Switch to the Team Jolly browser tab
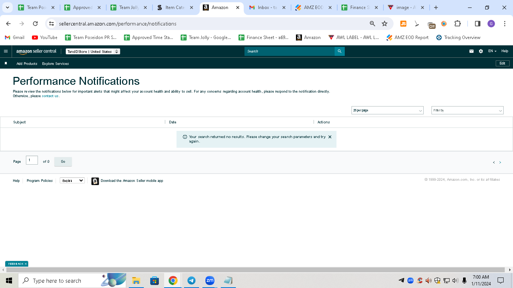513x288 pixels. pos(129,7)
